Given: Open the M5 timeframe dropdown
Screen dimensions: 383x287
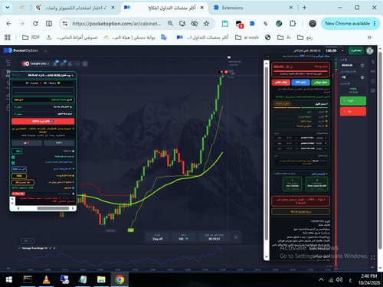Looking at the screenshot, I should pyautogui.click(x=28, y=241).
